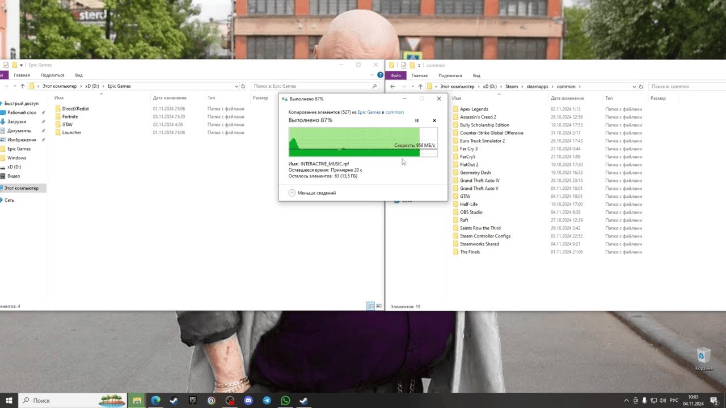The width and height of the screenshot is (726, 408).
Task: Click 'Steam' breadcrumb in common address bar
Action: click(512, 87)
